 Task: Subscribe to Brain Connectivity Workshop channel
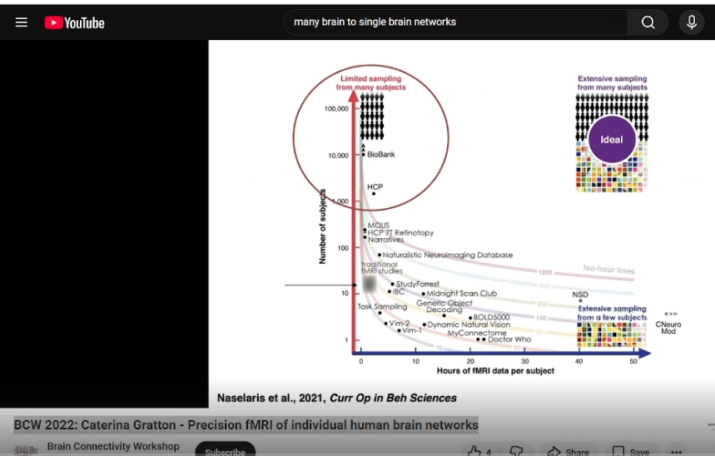coord(225,450)
